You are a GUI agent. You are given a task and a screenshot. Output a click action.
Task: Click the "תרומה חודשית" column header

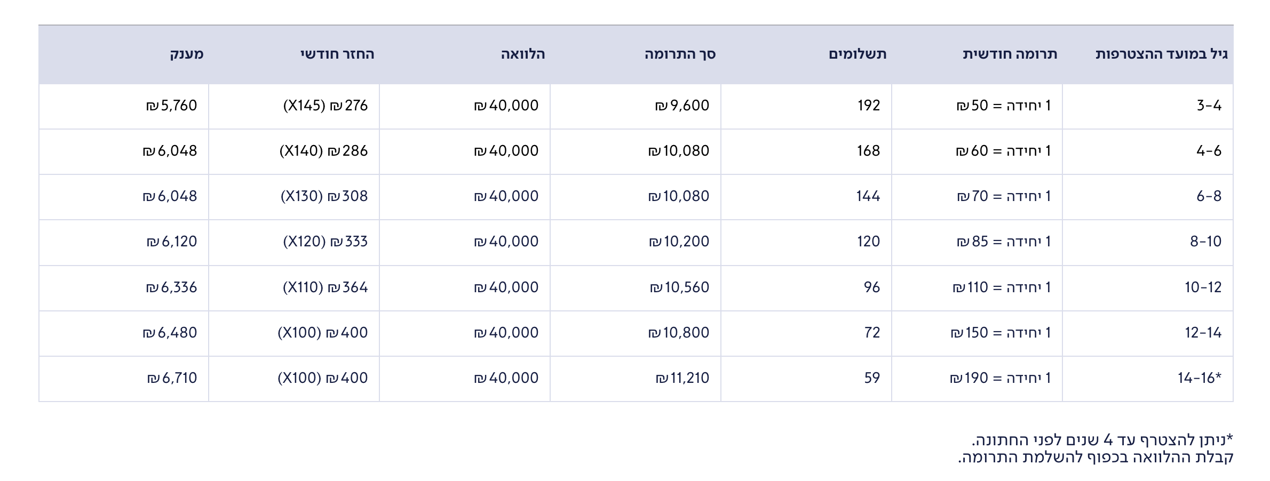pyautogui.click(x=1010, y=54)
